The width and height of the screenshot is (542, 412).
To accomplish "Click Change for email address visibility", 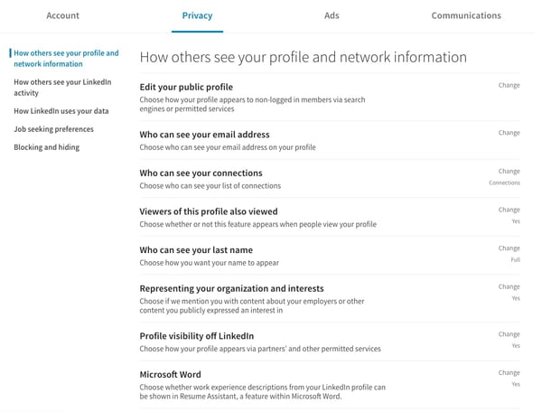I will tap(509, 133).
